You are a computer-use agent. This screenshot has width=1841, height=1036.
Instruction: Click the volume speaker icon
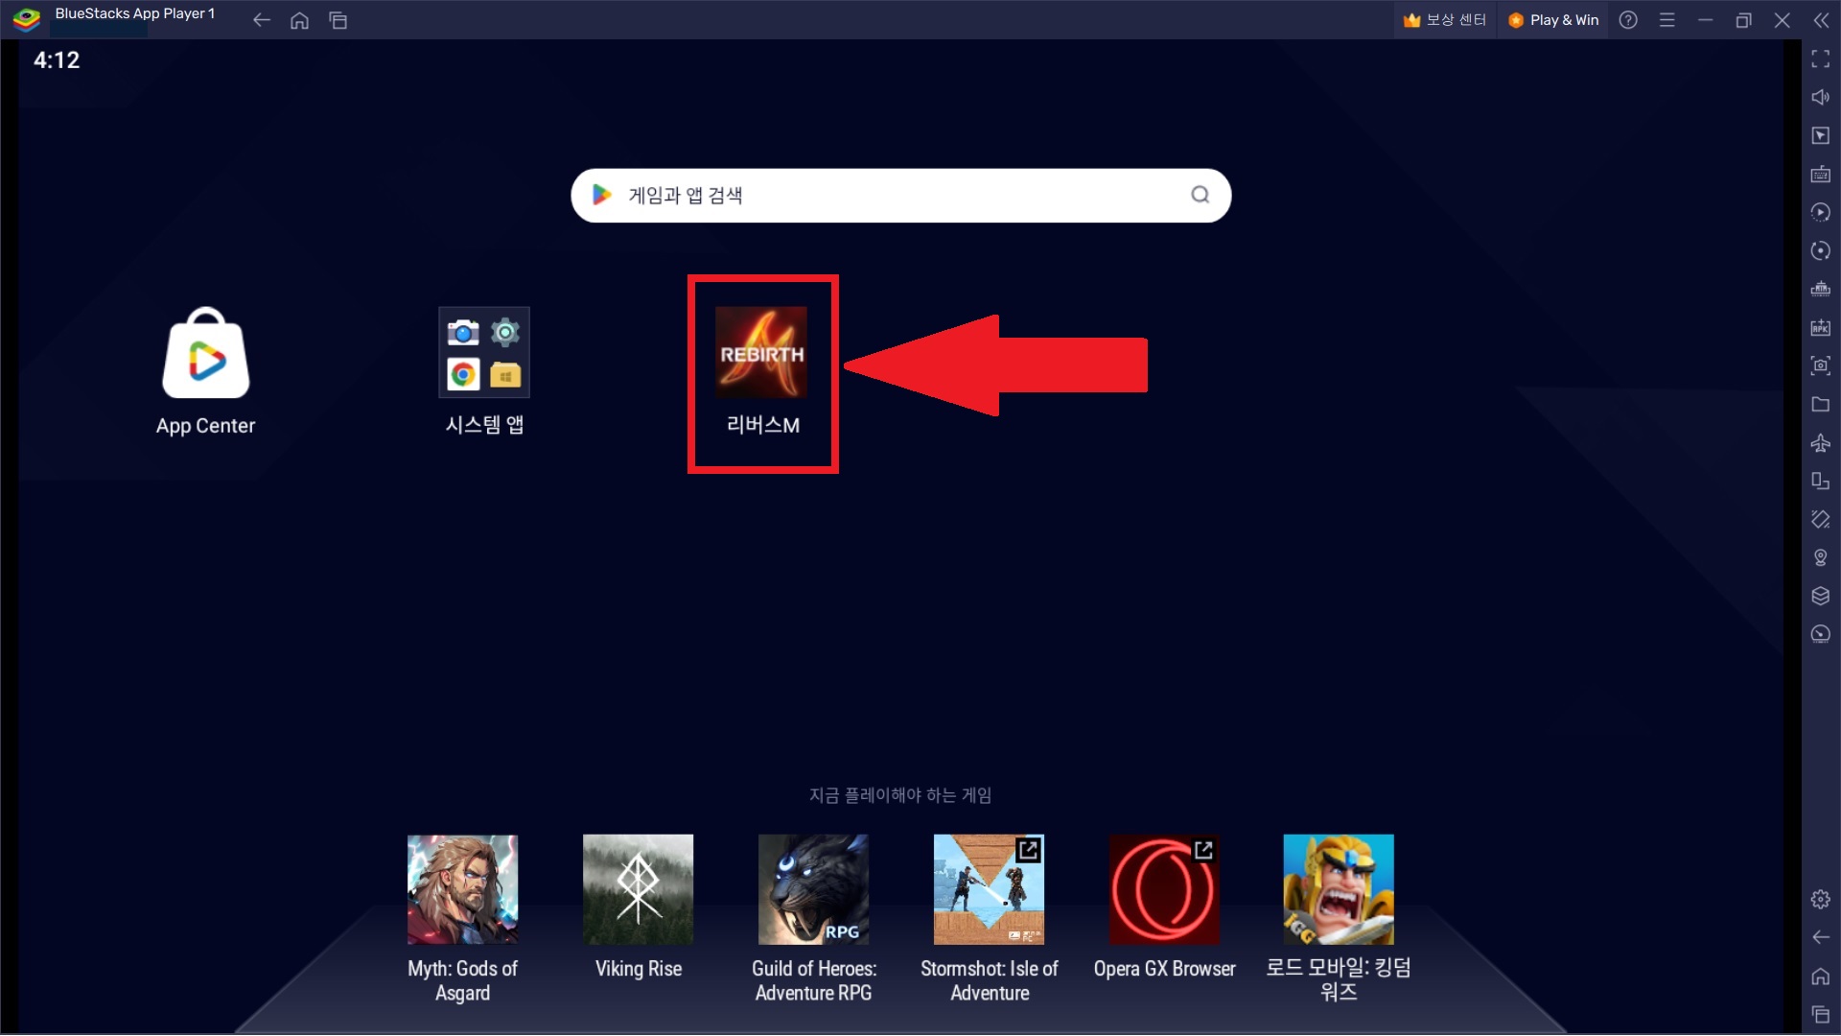(x=1821, y=98)
